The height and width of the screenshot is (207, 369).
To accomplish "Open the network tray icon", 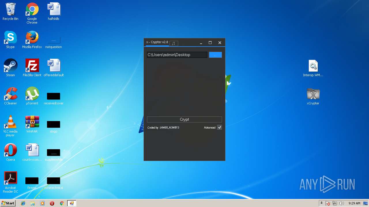I will [x=335, y=203].
